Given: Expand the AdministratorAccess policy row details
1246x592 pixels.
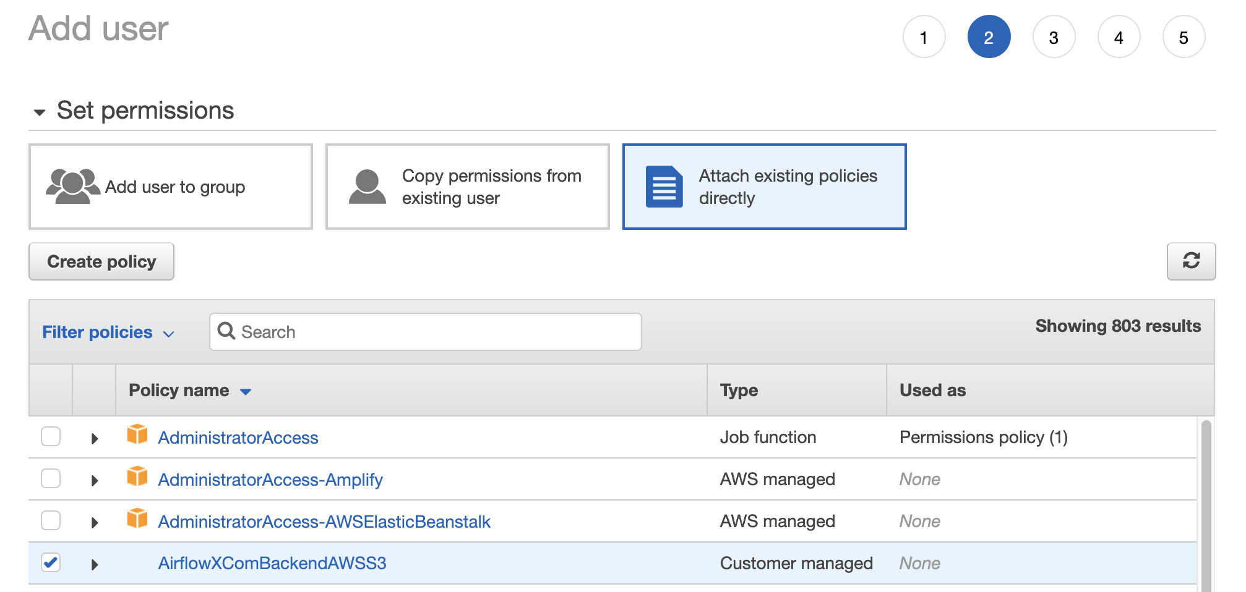Looking at the screenshot, I should pos(95,439).
